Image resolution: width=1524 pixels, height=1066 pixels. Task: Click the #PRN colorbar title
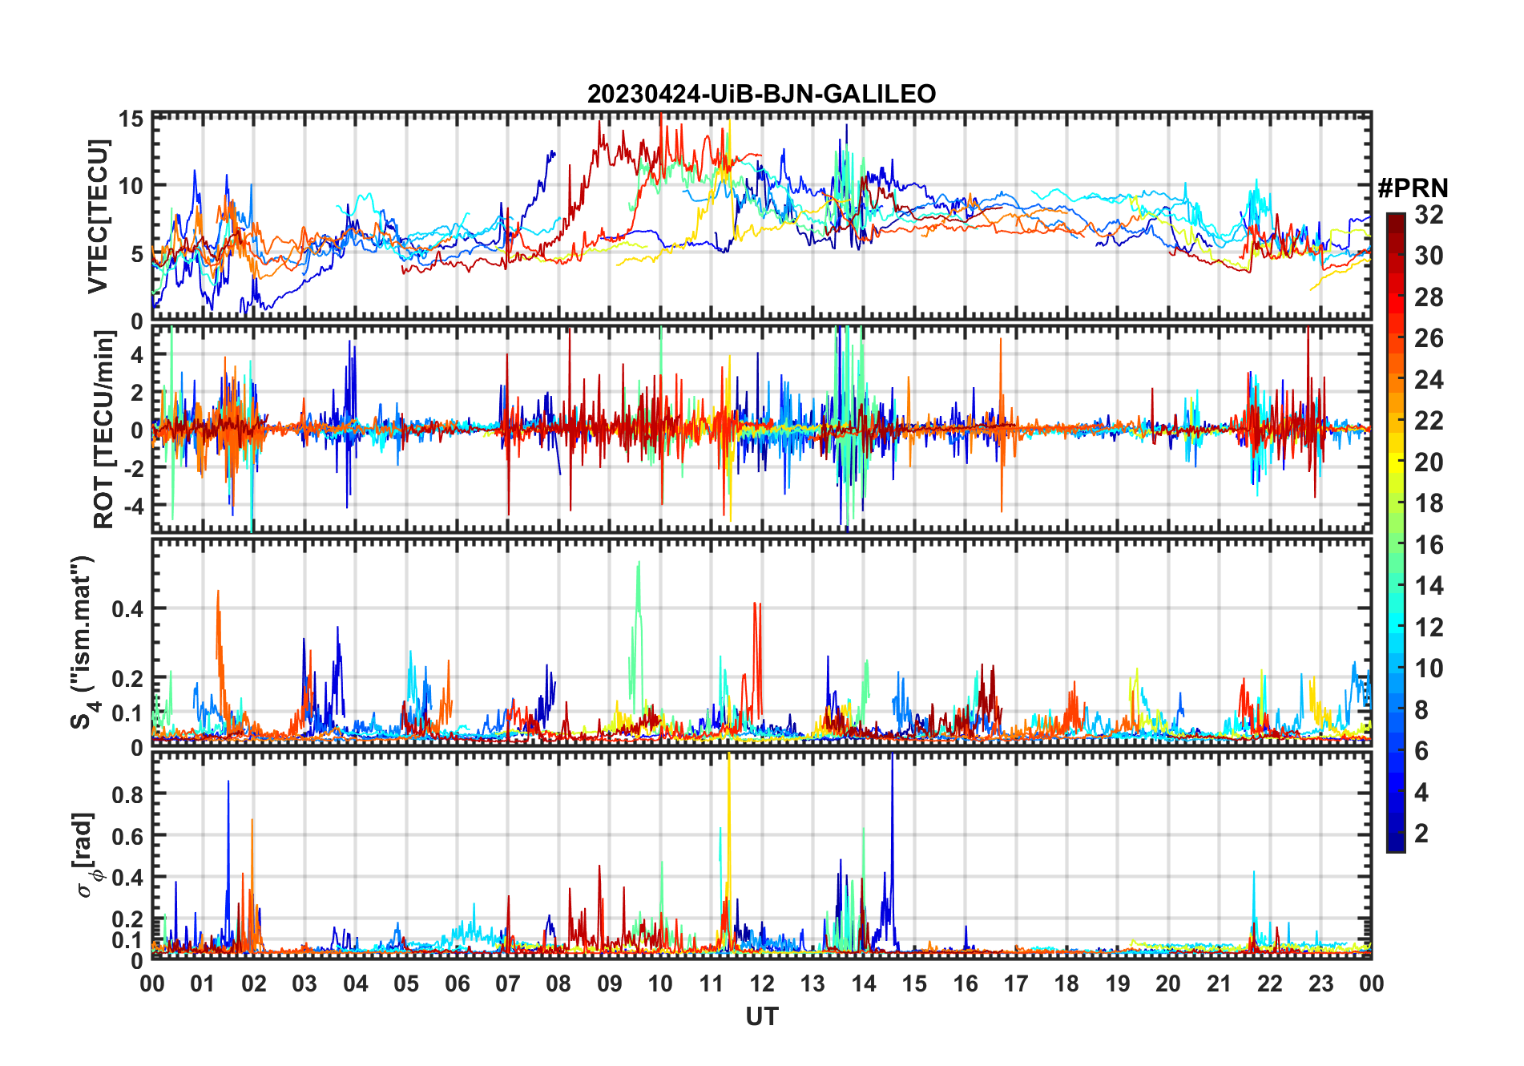(1413, 188)
